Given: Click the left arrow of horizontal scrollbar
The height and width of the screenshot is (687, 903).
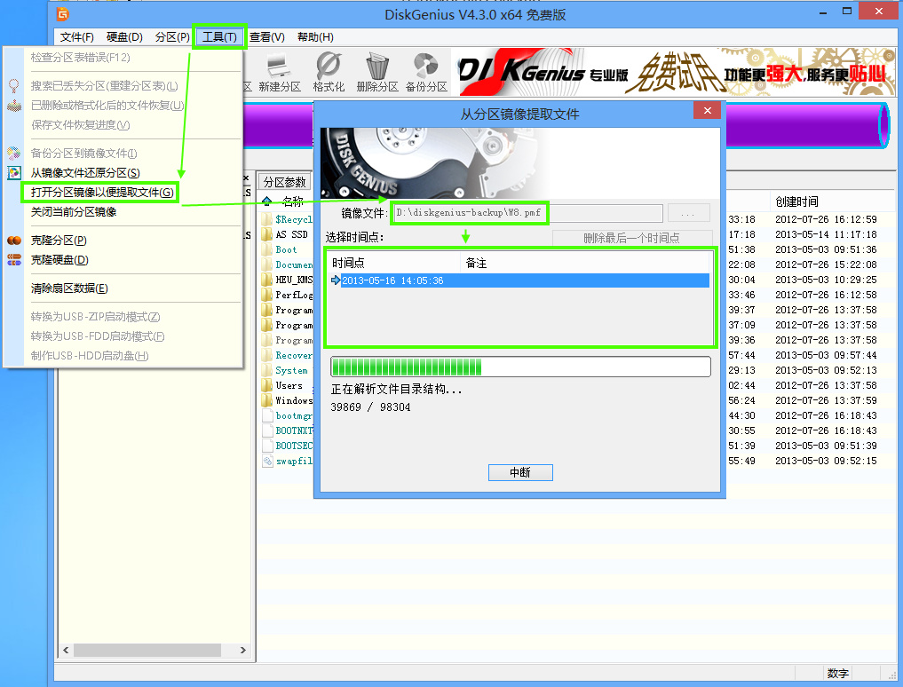Looking at the screenshot, I should pyautogui.click(x=66, y=650).
